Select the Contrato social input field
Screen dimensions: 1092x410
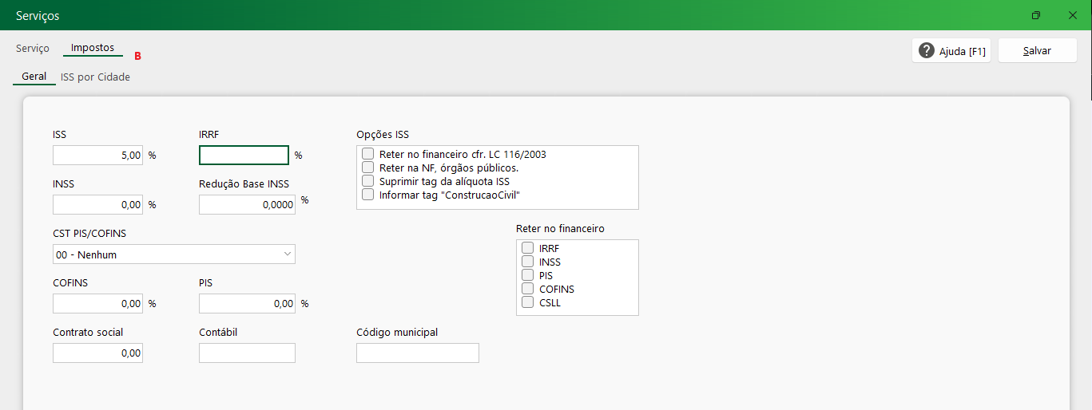tap(97, 353)
